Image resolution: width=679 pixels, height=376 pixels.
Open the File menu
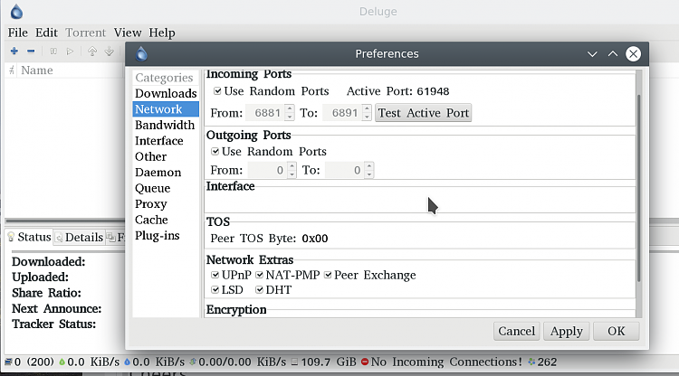pos(18,33)
